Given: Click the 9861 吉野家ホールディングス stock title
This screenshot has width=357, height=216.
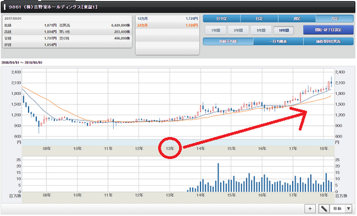Looking at the screenshot, I should [53, 7].
